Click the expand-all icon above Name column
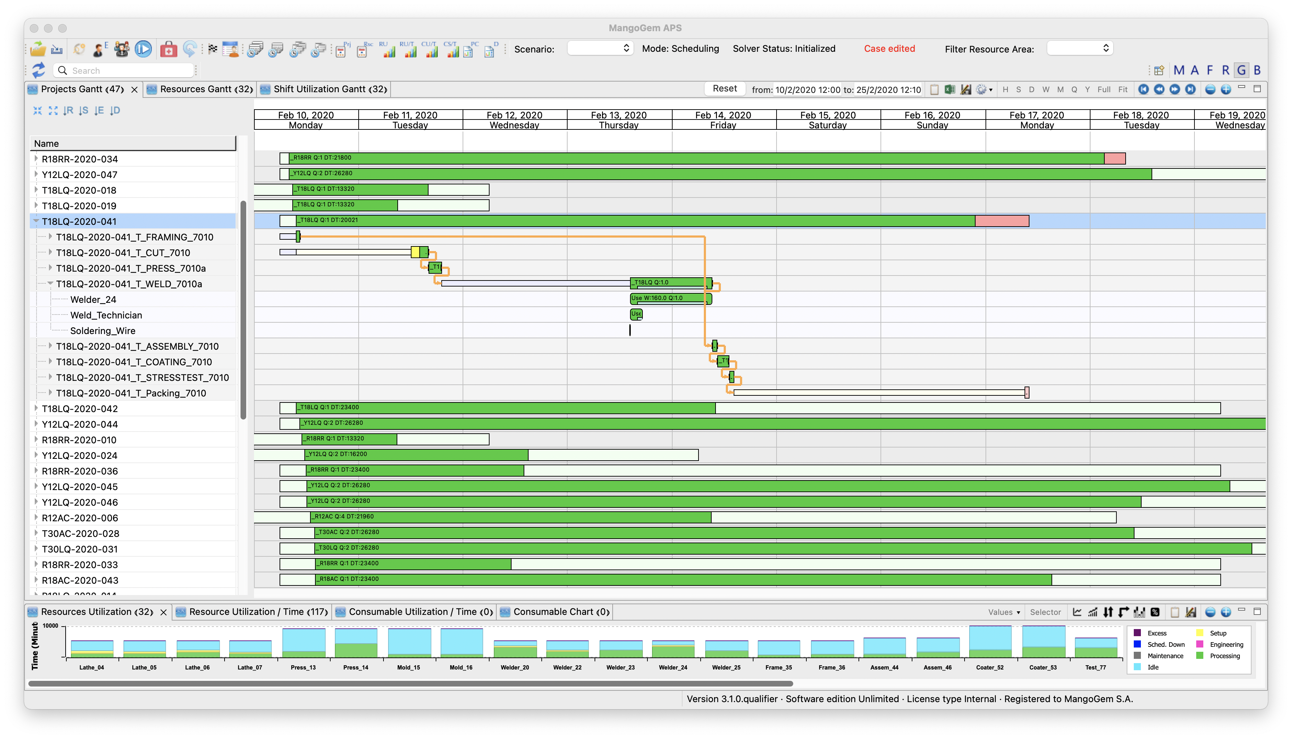 tap(53, 110)
